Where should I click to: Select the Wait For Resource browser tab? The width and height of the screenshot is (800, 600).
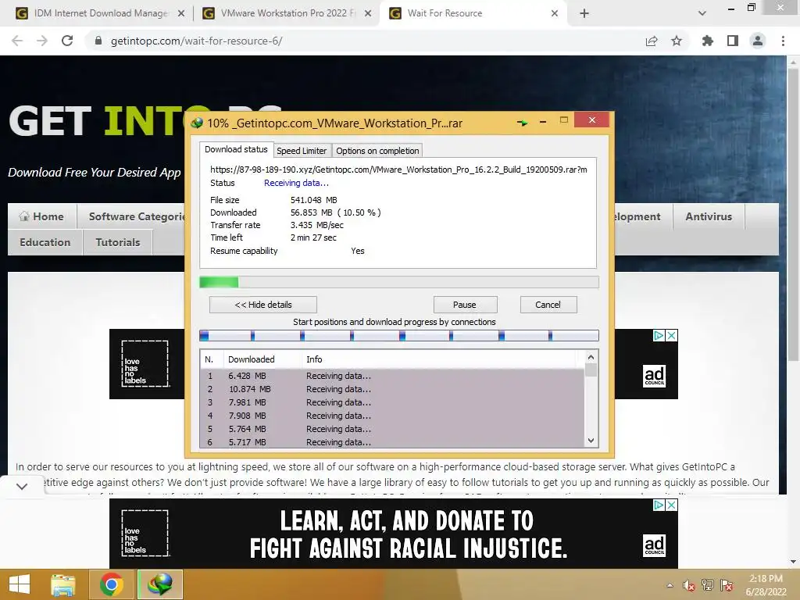click(473, 13)
